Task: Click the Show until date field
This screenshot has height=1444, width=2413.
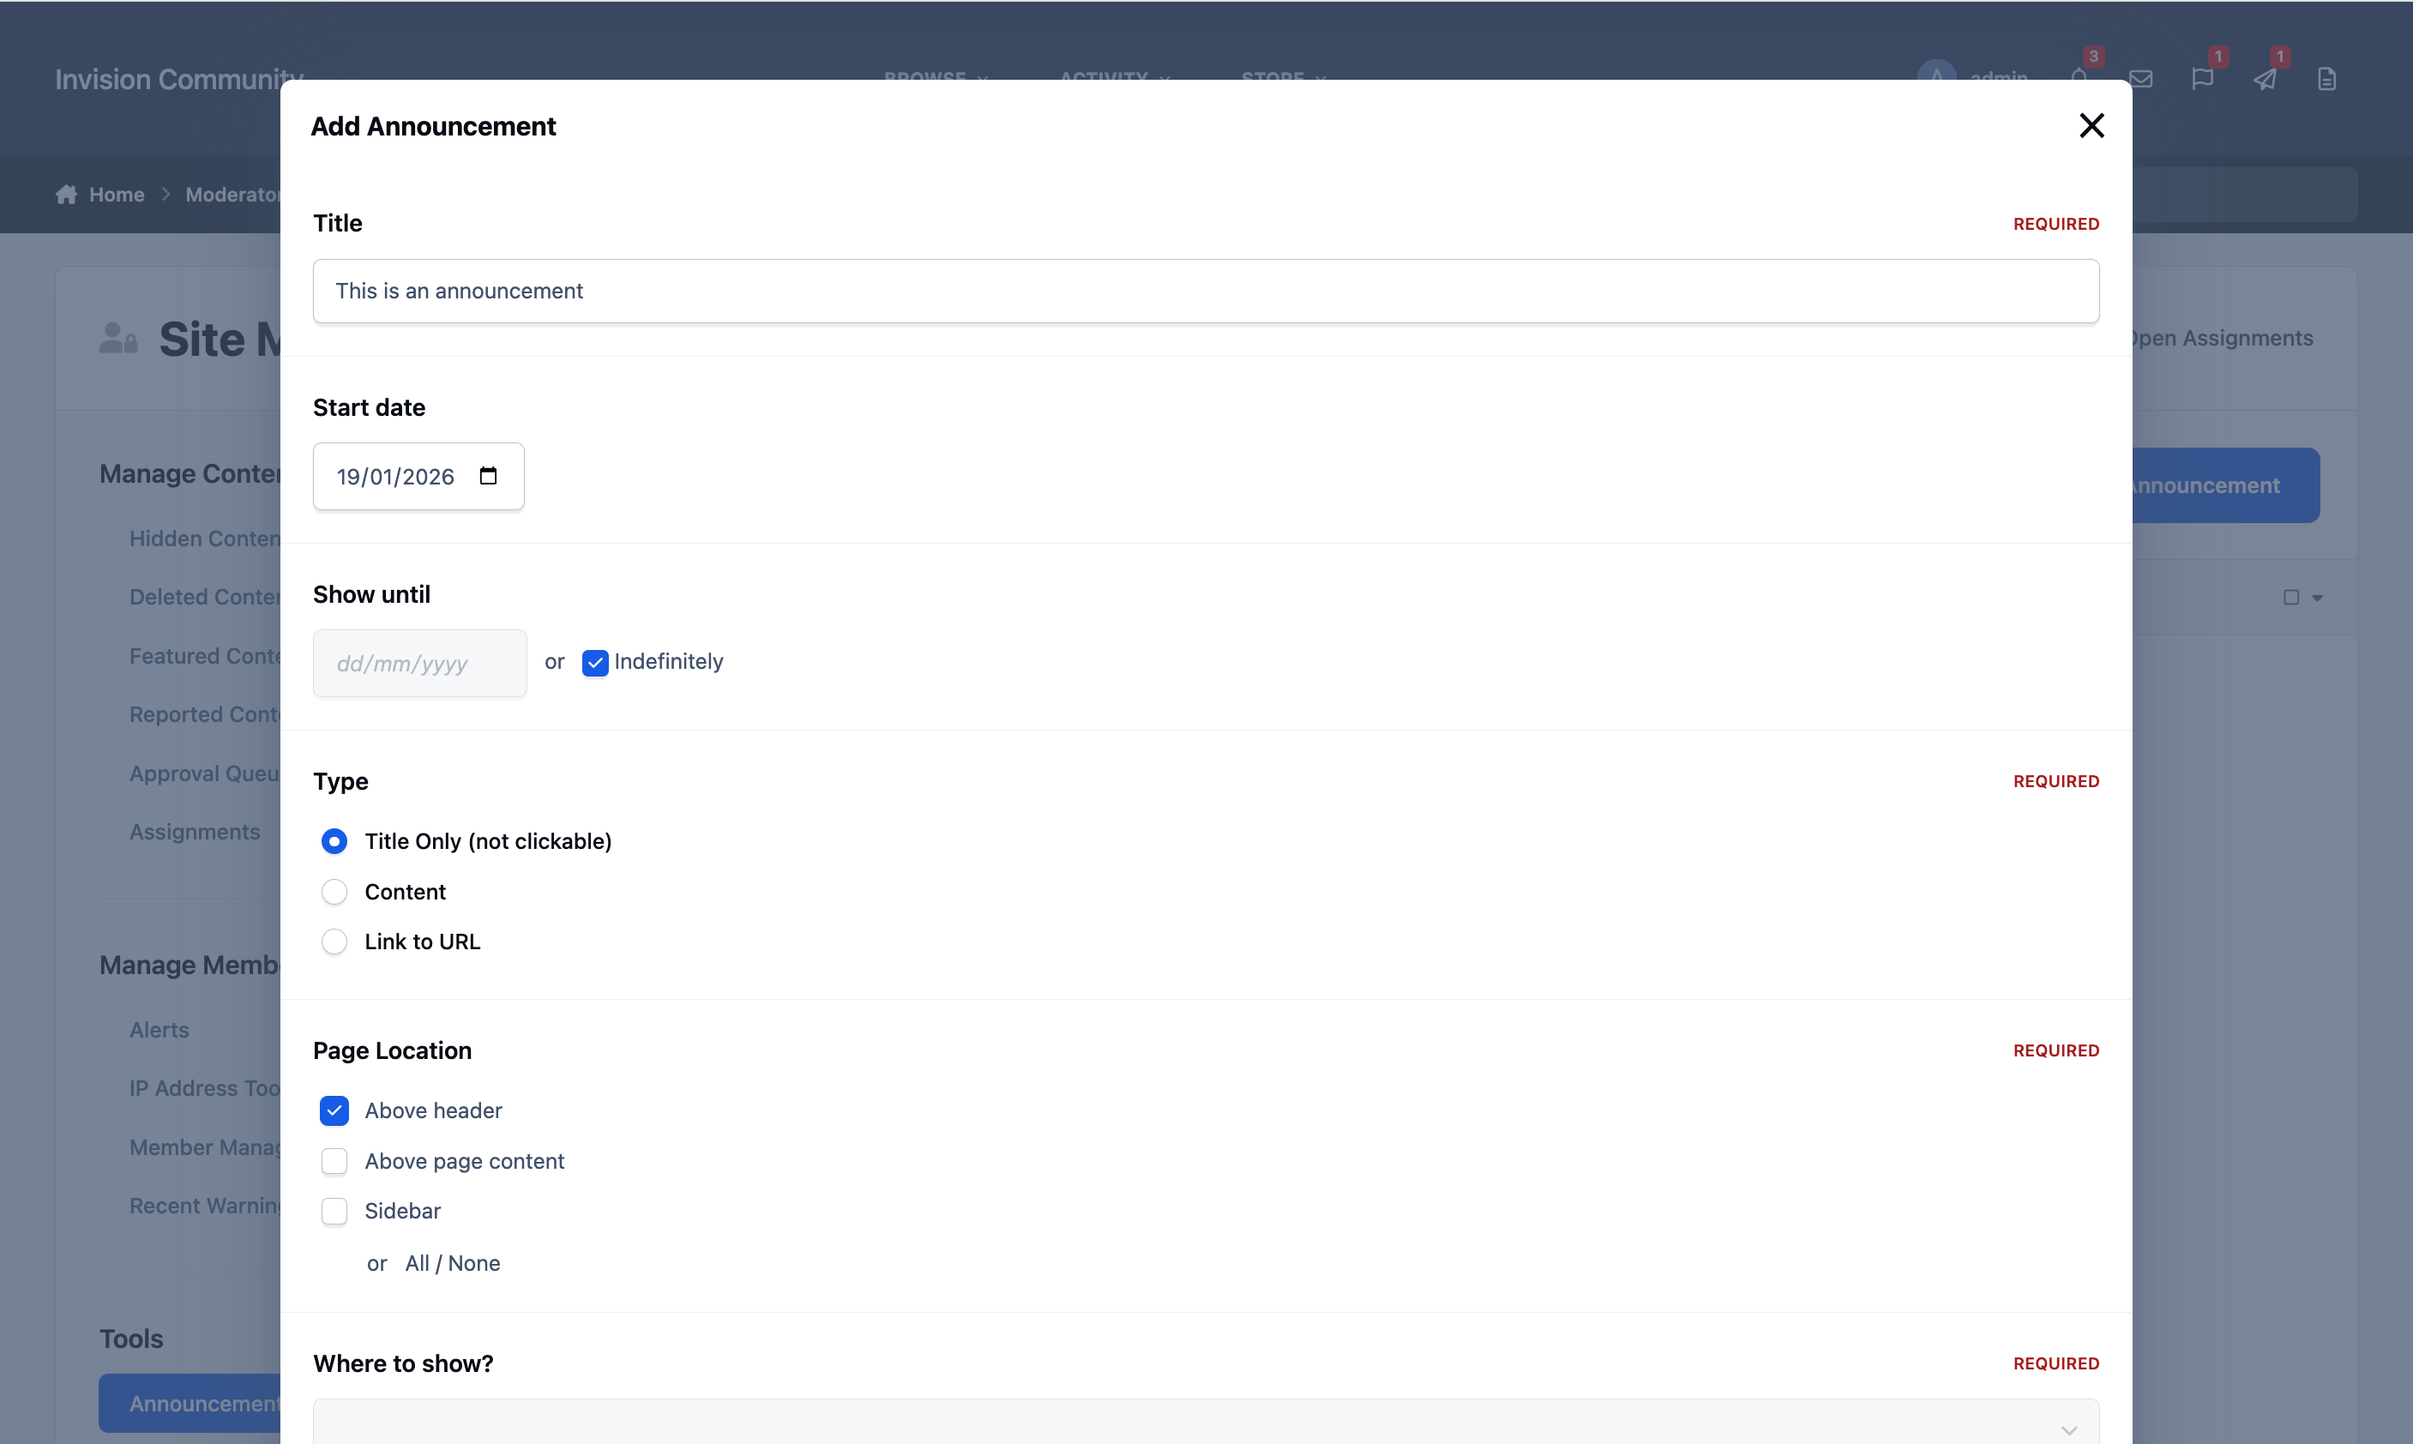Action: [x=419, y=664]
